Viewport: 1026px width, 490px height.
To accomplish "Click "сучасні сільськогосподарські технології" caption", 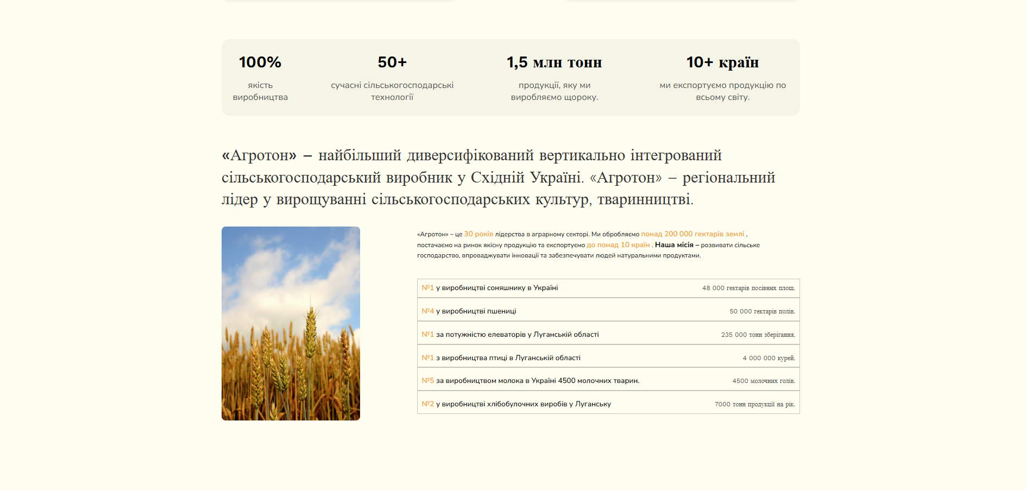I will pyautogui.click(x=392, y=91).
